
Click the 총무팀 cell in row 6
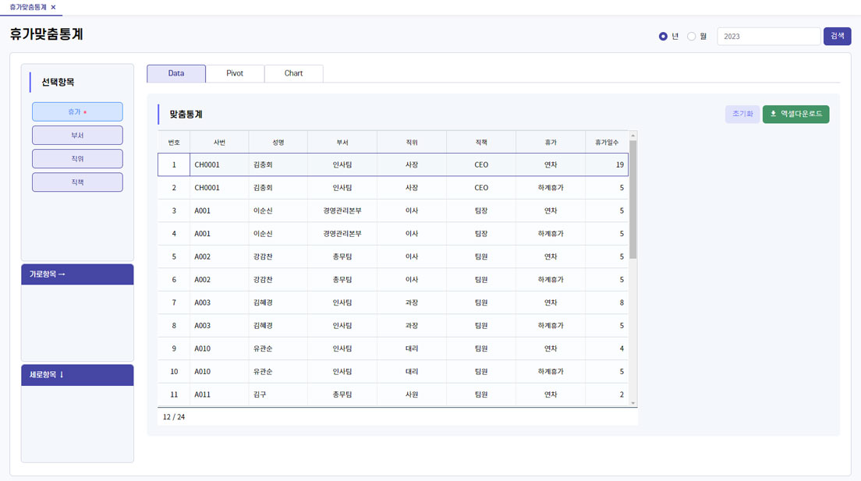pos(342,280)
